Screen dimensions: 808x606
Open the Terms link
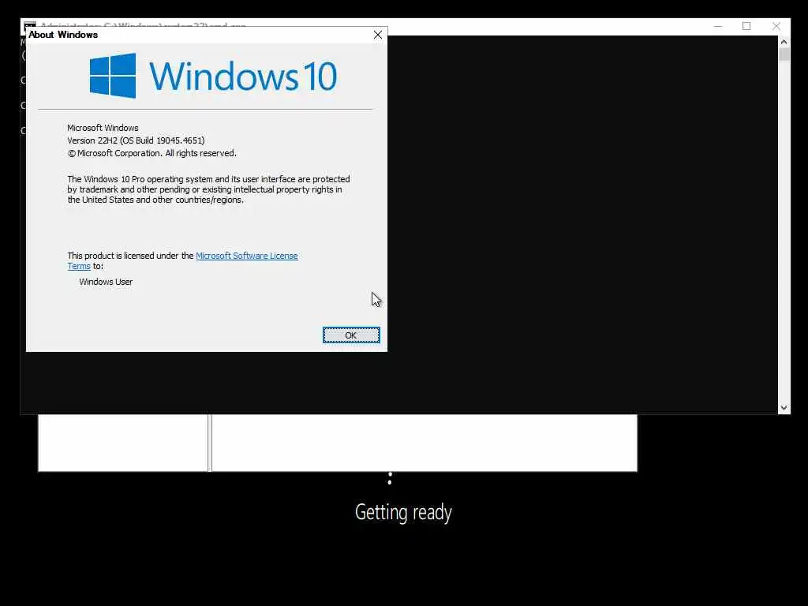(79, 266)
